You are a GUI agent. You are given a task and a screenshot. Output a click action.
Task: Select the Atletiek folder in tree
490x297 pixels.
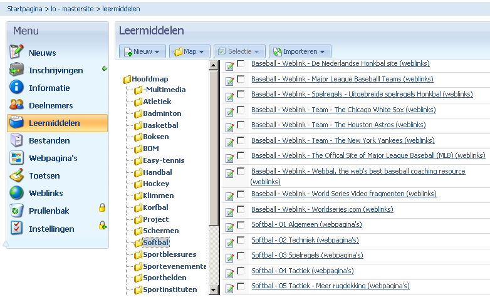[x=157, y=102]
